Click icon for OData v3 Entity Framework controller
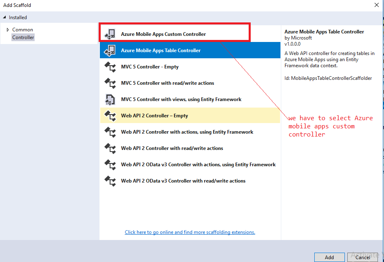 (110, 165)
